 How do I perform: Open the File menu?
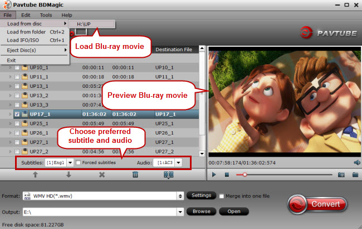[x=8, y=15]
